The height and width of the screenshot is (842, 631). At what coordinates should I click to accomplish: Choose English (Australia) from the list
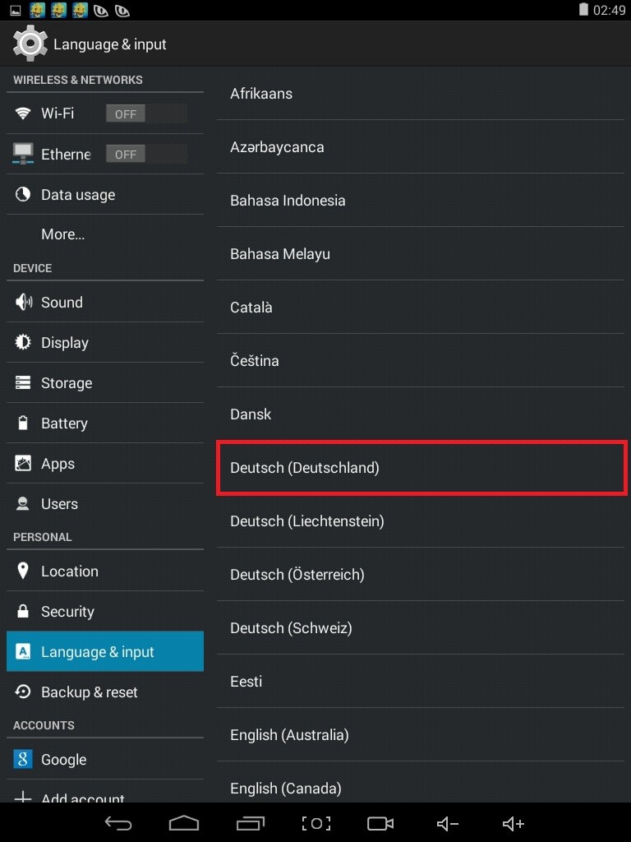(421, 734)
